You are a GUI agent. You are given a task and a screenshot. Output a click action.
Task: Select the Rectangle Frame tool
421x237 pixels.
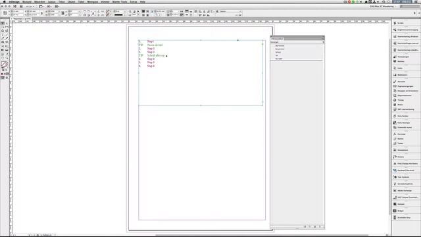[3, 42]
